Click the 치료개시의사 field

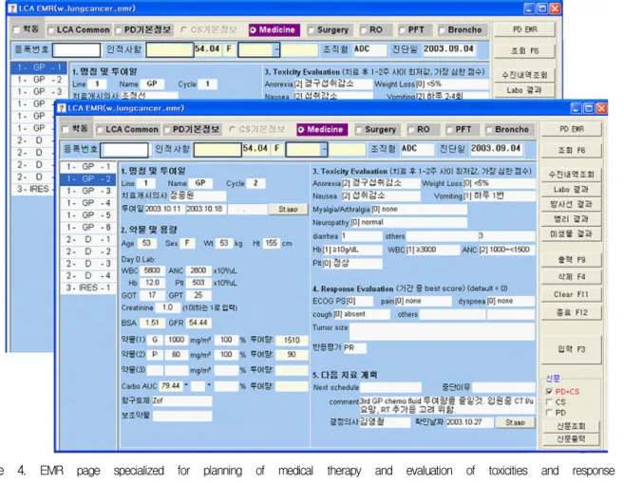coord(198,196)
